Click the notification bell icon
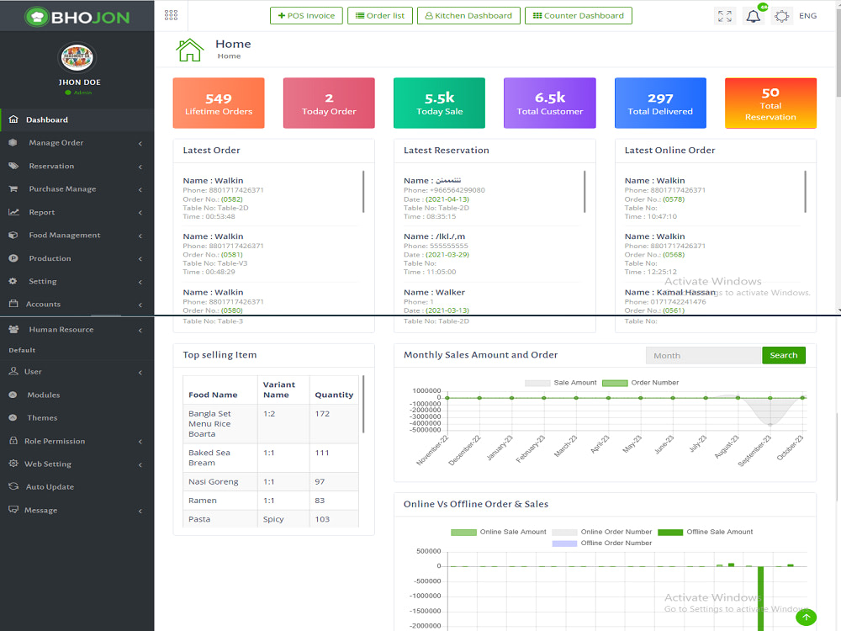Image resolution: width=841 pixels, height=631 pixels. (754, 16)
